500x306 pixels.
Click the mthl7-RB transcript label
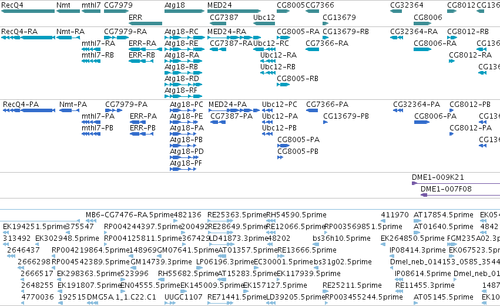[x=98, y=55]
